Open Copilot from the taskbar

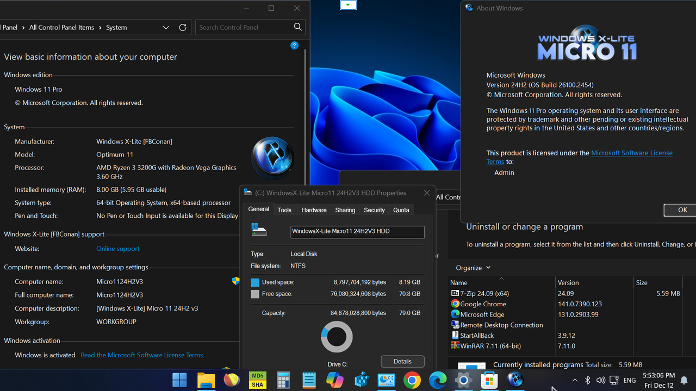point(334,380)
